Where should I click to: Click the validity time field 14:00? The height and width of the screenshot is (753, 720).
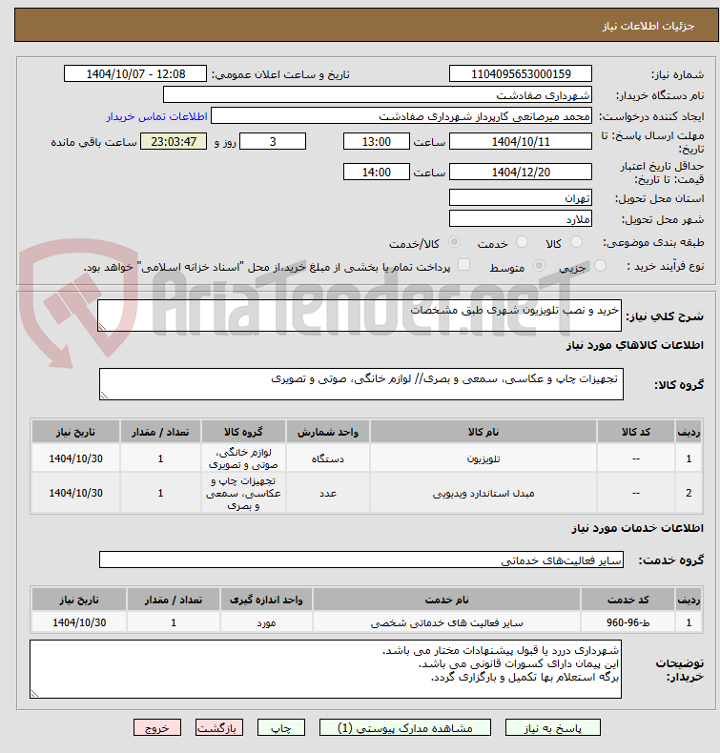pyautogui.click(x=376, y=172)
